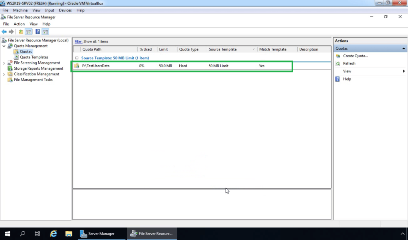Screen dimensions: 408x240
Task: Click File Server Resource taskbar button
Action: tap(152, 234)
